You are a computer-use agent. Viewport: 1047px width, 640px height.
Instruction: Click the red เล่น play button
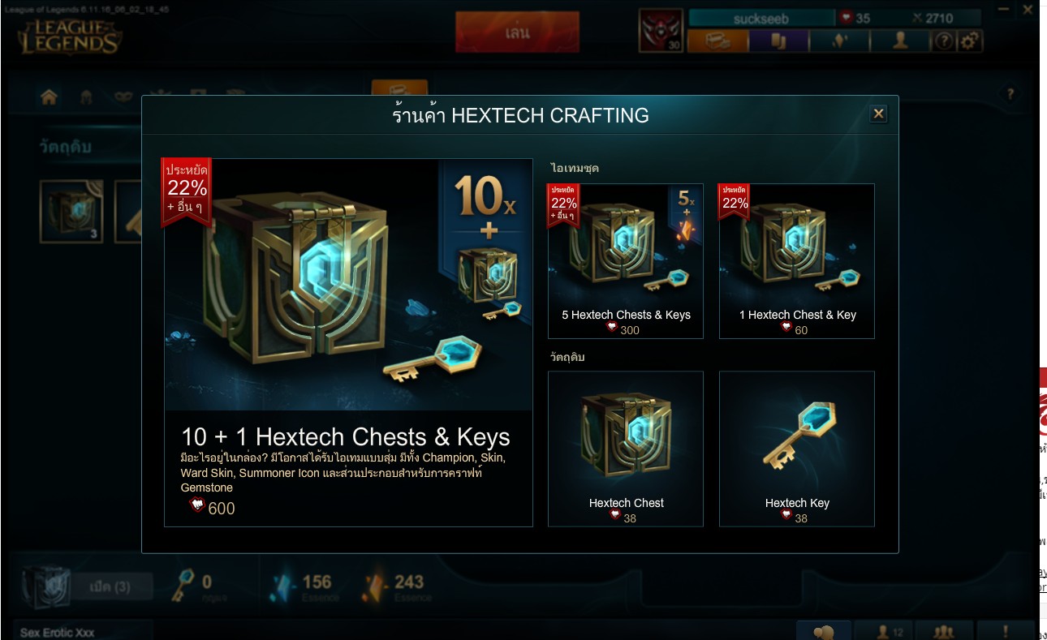point(517,32)
